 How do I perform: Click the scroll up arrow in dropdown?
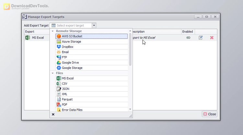(130, 31)
